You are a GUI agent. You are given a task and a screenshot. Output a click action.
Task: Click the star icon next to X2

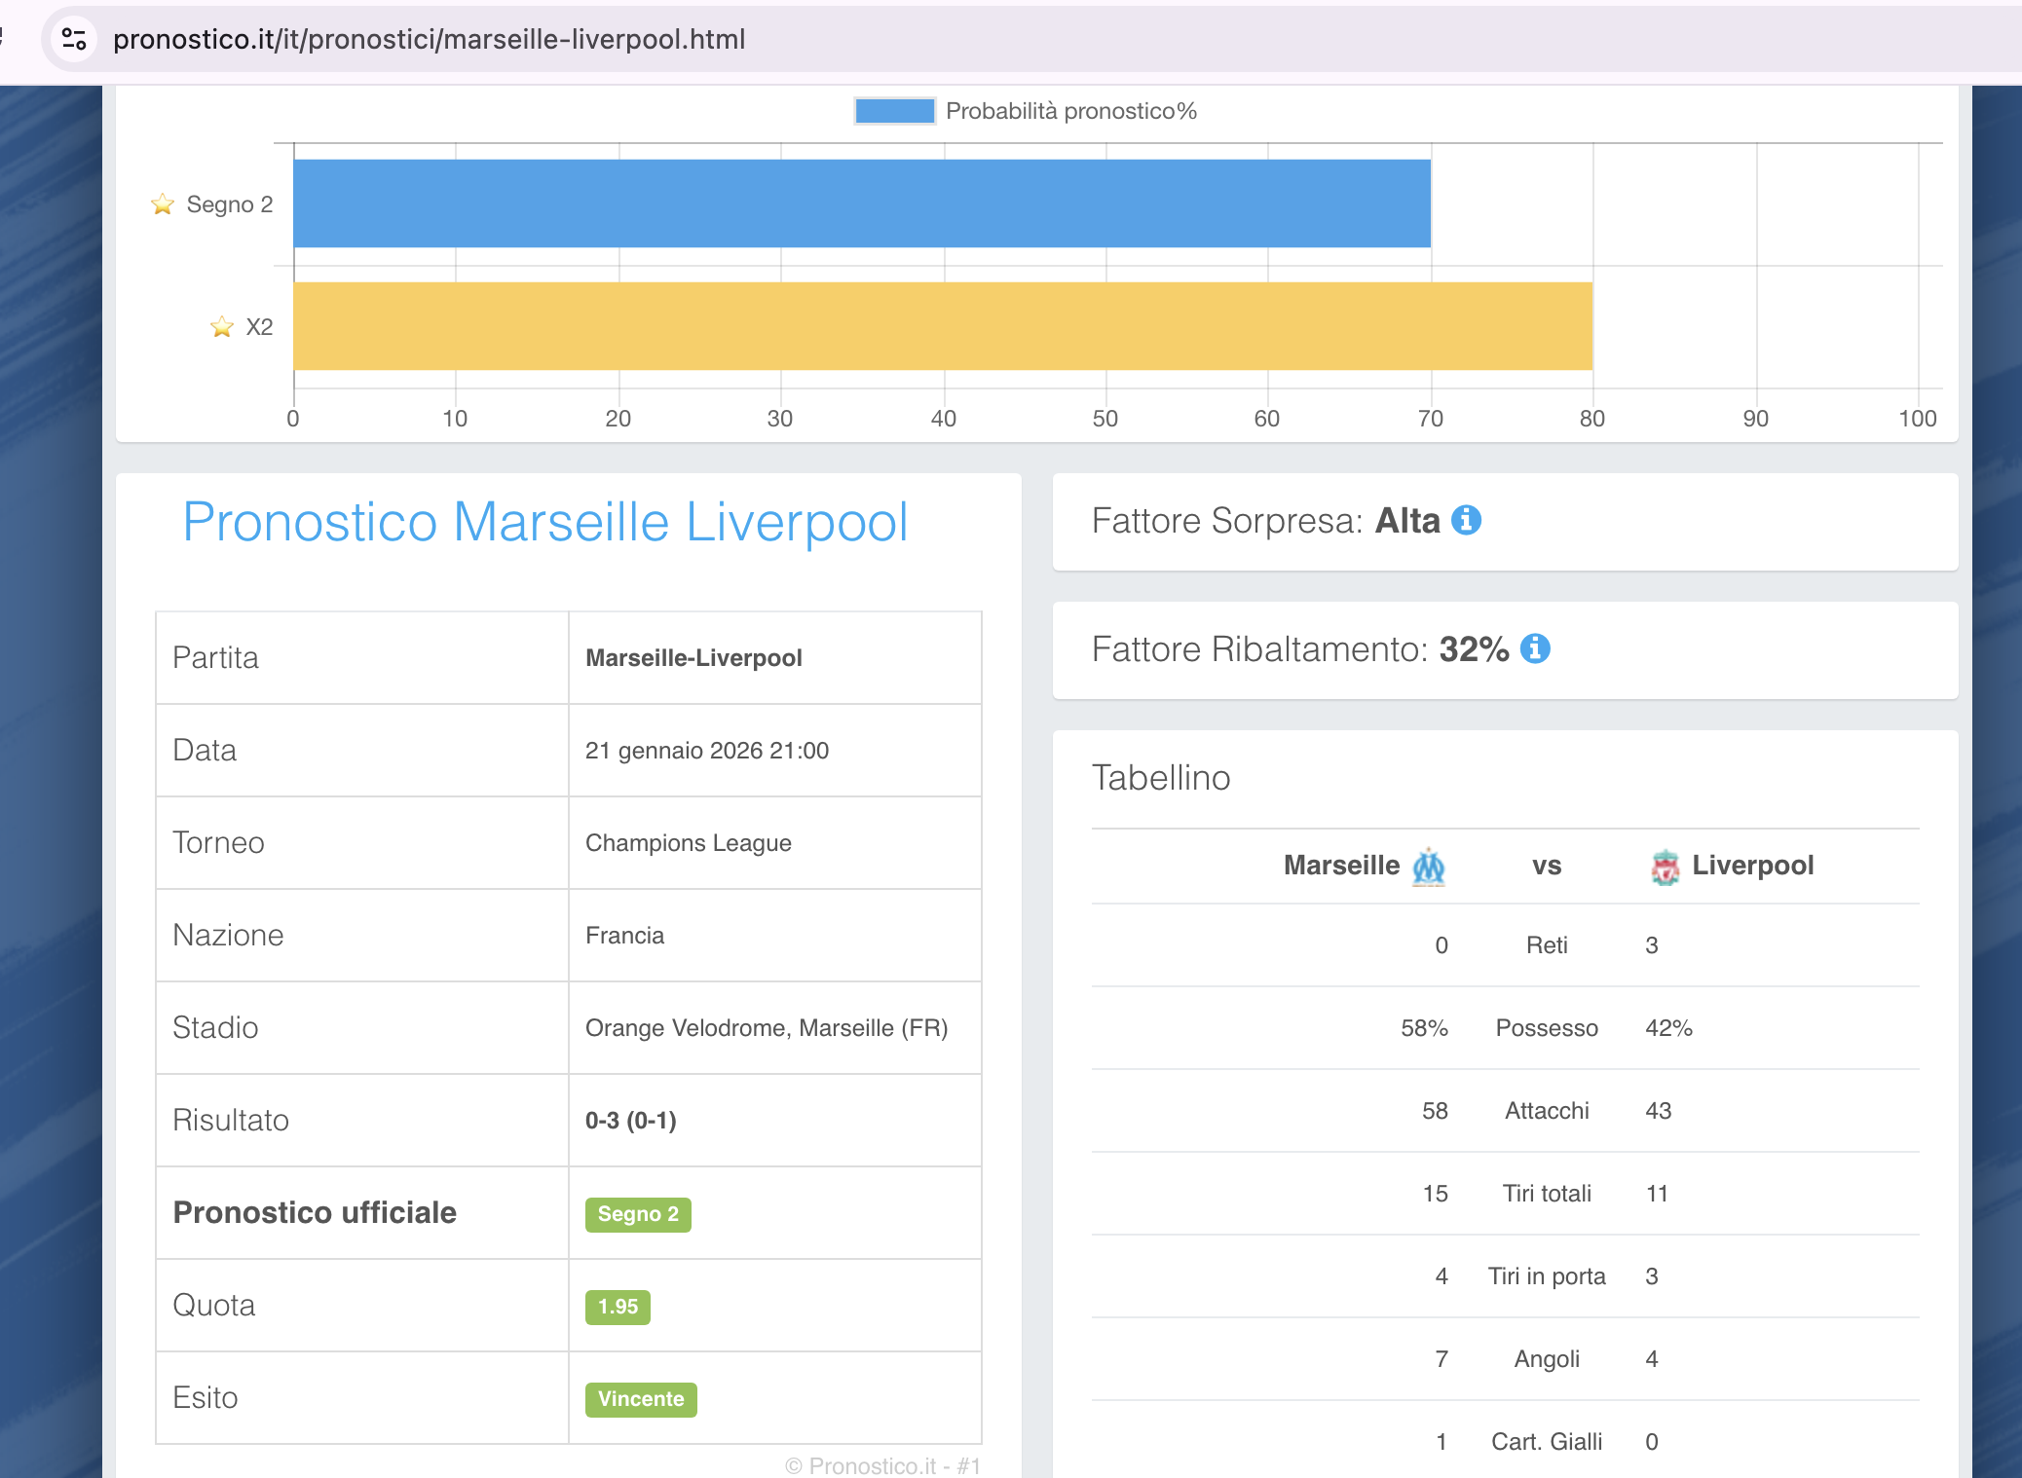(x=222, y=327)
